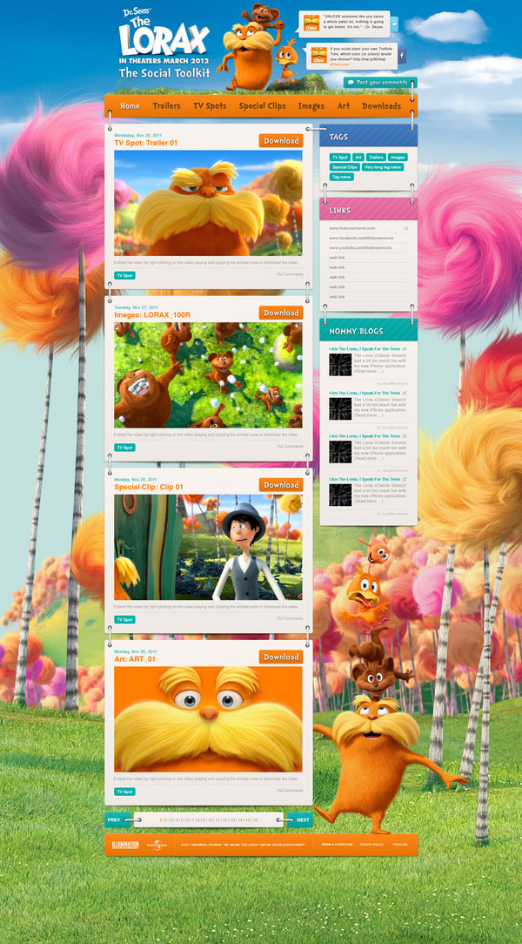Select the 'Tag name' tag in Tags panel
Image resolution: width=522 pixels, height=944 pixels.
[x=342, y=177]
